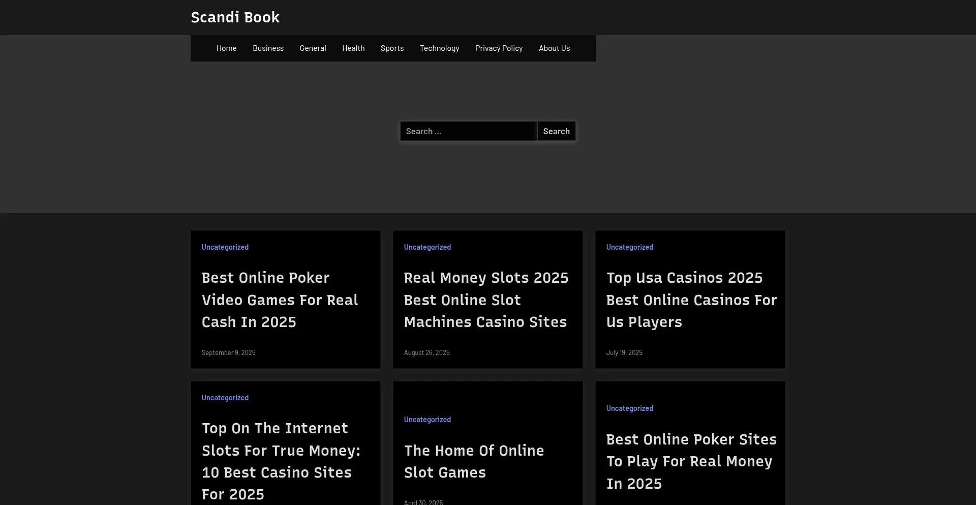Click the Scandi Book site title

(235, 17)
